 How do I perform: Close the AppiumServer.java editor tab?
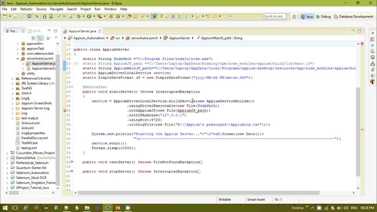point(100,31)
